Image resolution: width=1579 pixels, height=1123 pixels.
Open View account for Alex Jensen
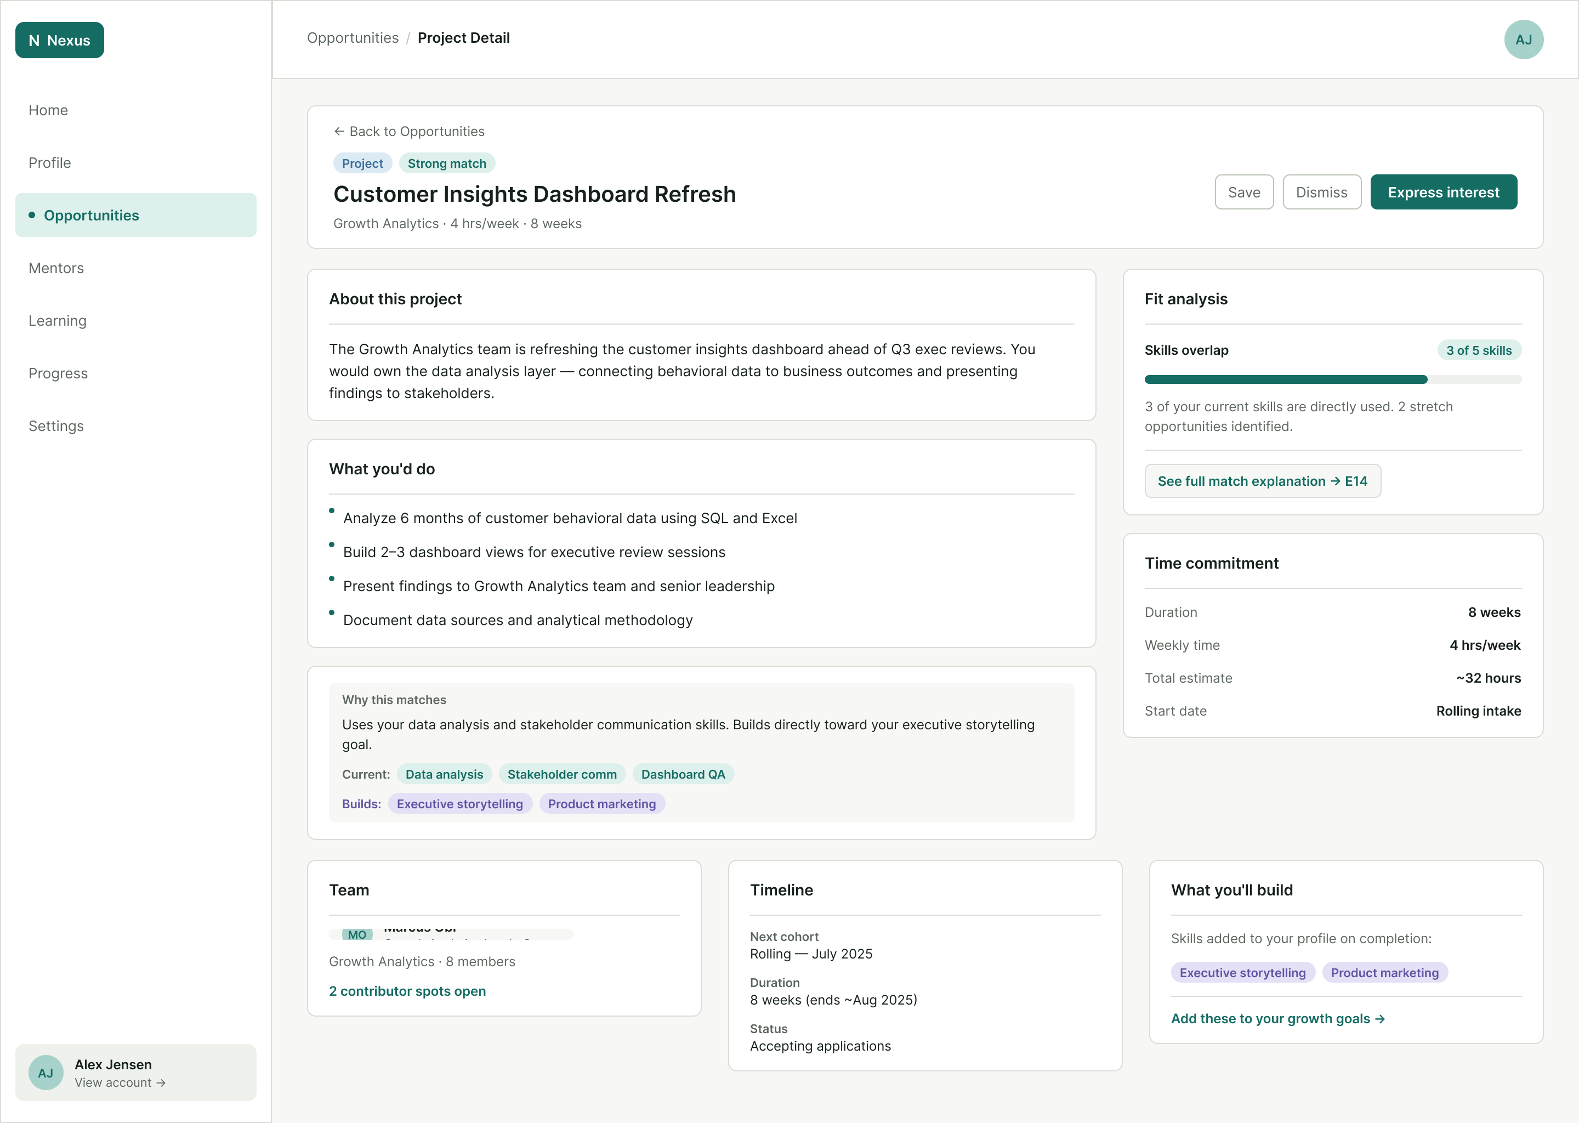coord(120,1083)
